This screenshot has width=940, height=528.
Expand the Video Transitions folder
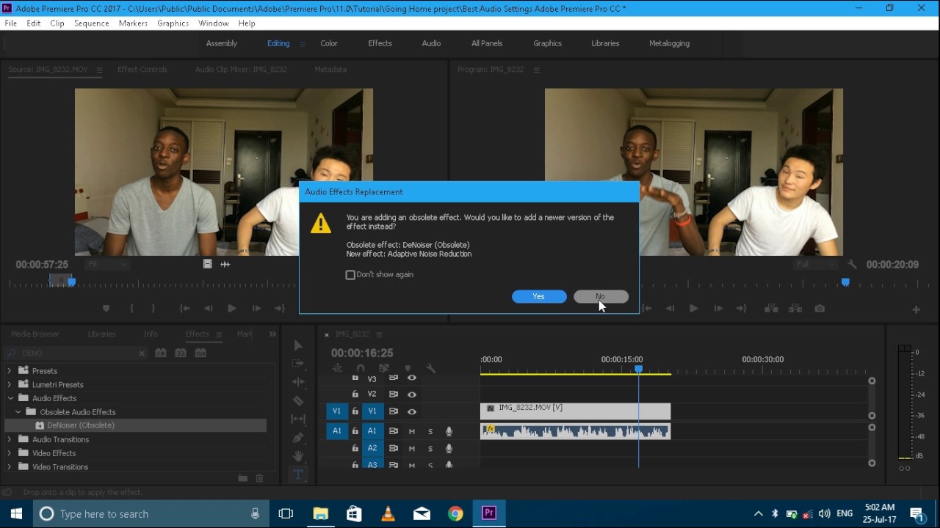[x=10, y=466]
